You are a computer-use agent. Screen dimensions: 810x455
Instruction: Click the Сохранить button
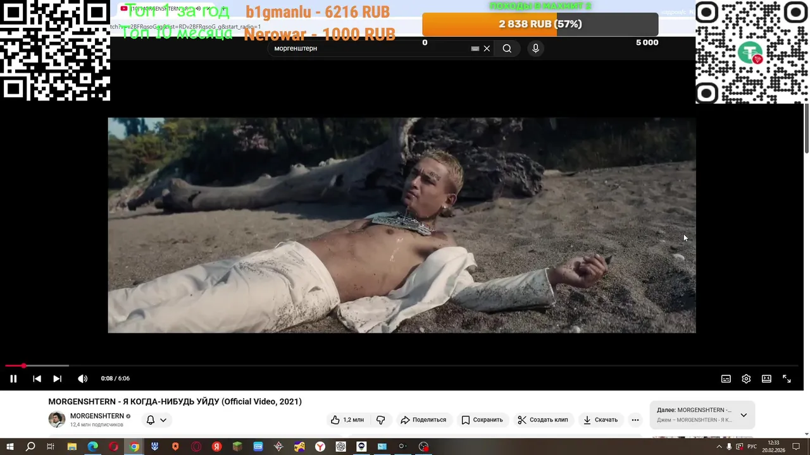[x=482, y=420]
